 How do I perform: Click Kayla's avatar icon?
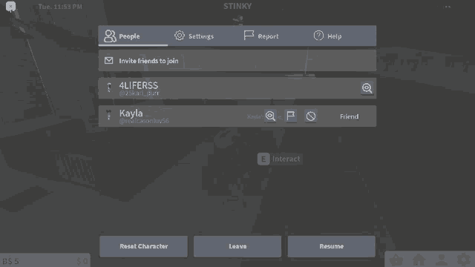pyautogui.click(x=109, y=115)
